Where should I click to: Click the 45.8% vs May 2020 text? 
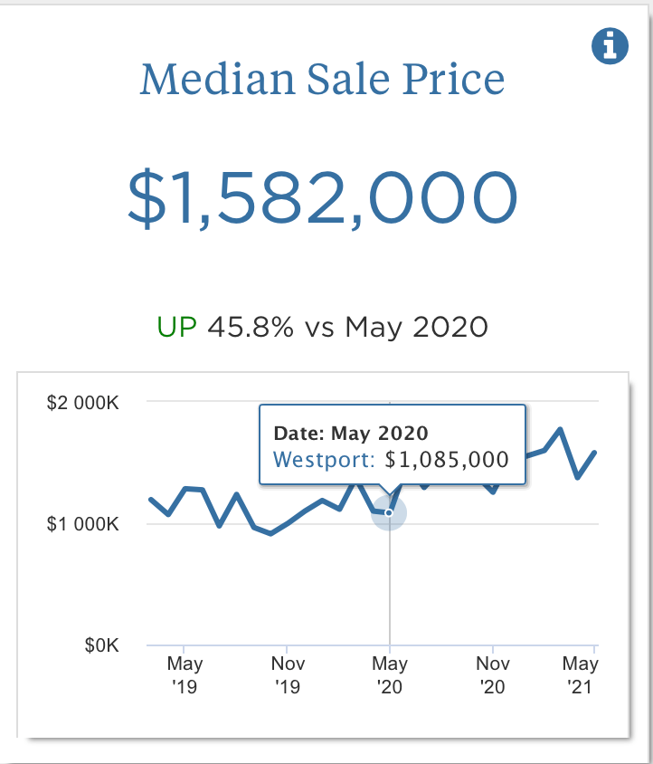[x=348, y=327]
